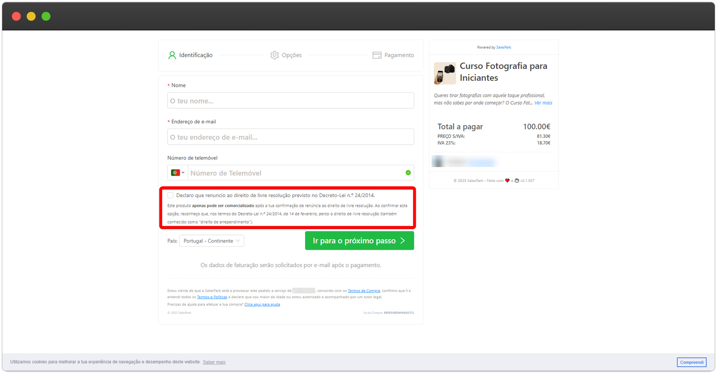Viewport: 717px width, 373px height.
Task: Click the green validation checkmark icon
Action: [x=408, y=173]
